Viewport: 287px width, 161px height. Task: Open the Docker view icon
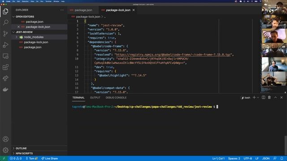pos(5,89)
